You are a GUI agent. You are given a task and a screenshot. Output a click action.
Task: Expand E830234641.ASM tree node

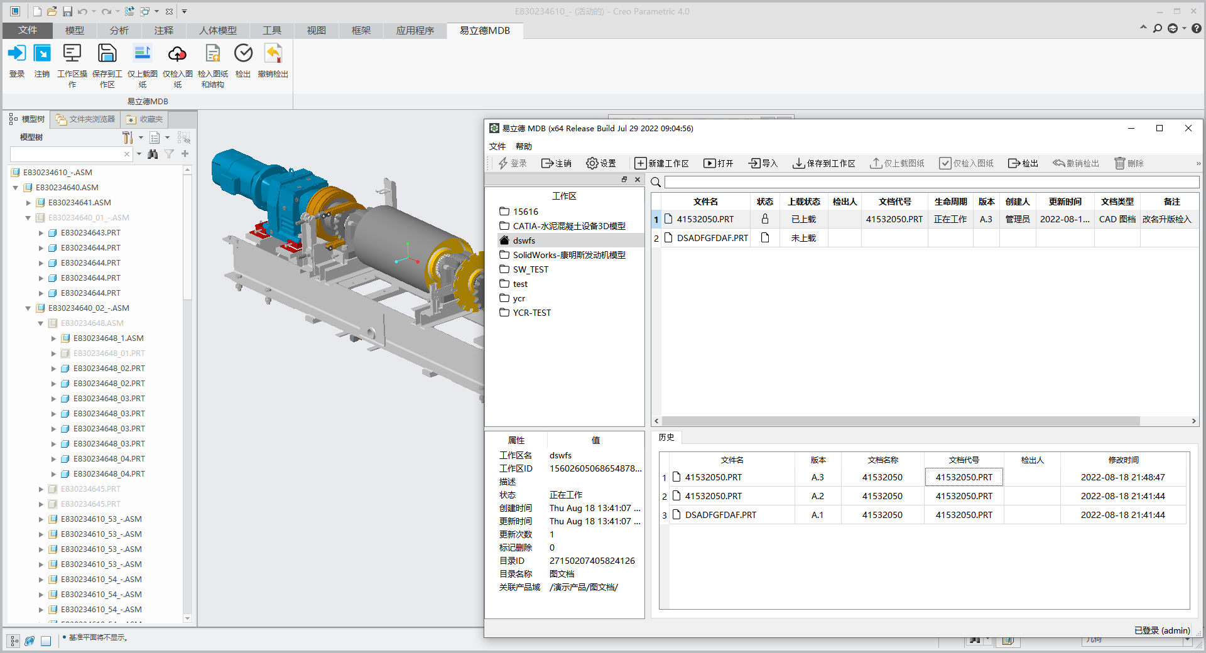(x=28, y=203)
